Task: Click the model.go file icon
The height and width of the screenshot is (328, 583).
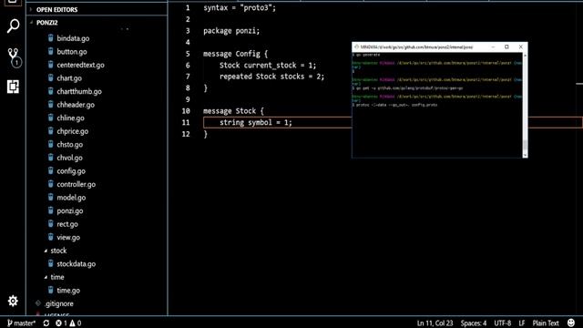Action: click(51, 197)
